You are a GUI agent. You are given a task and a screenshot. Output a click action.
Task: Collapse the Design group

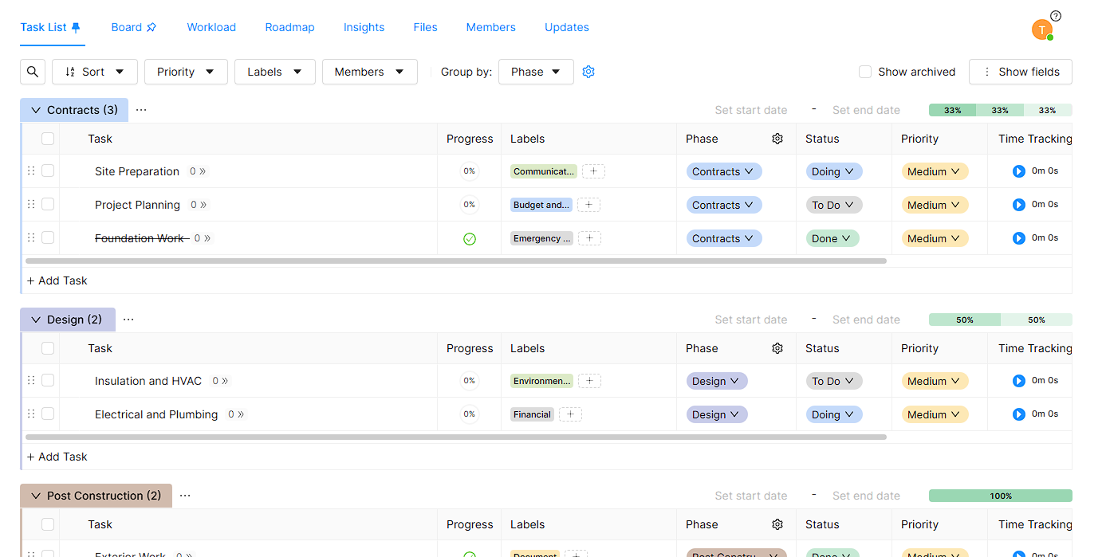(36, 320)
